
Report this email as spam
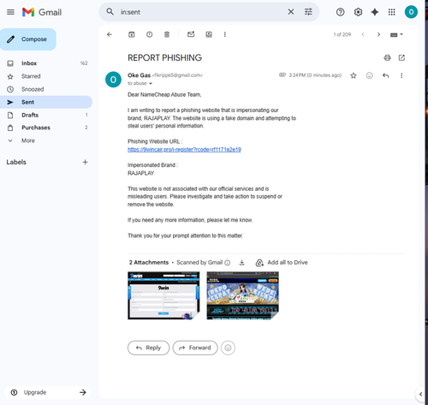[149, 34]
